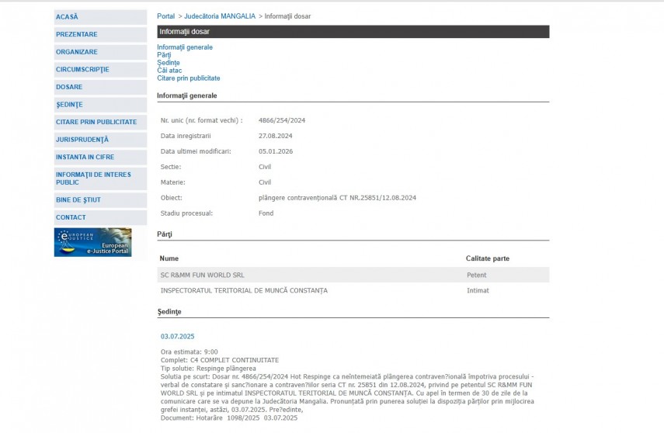664x433 pixels.
Task: Jump to Informații generale anchor link
Action: coord(185,47)
